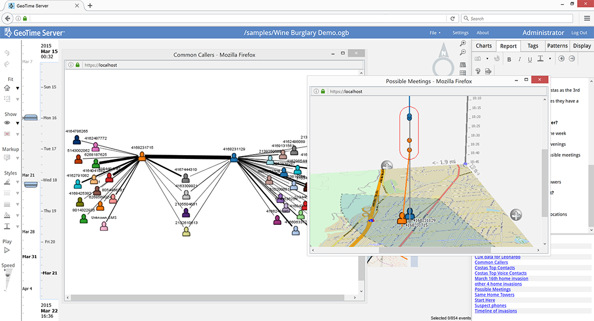Select orange person node 4168231715 in Common Callers
The width and height of the screenshot is (594, 321).
point(142,156)
